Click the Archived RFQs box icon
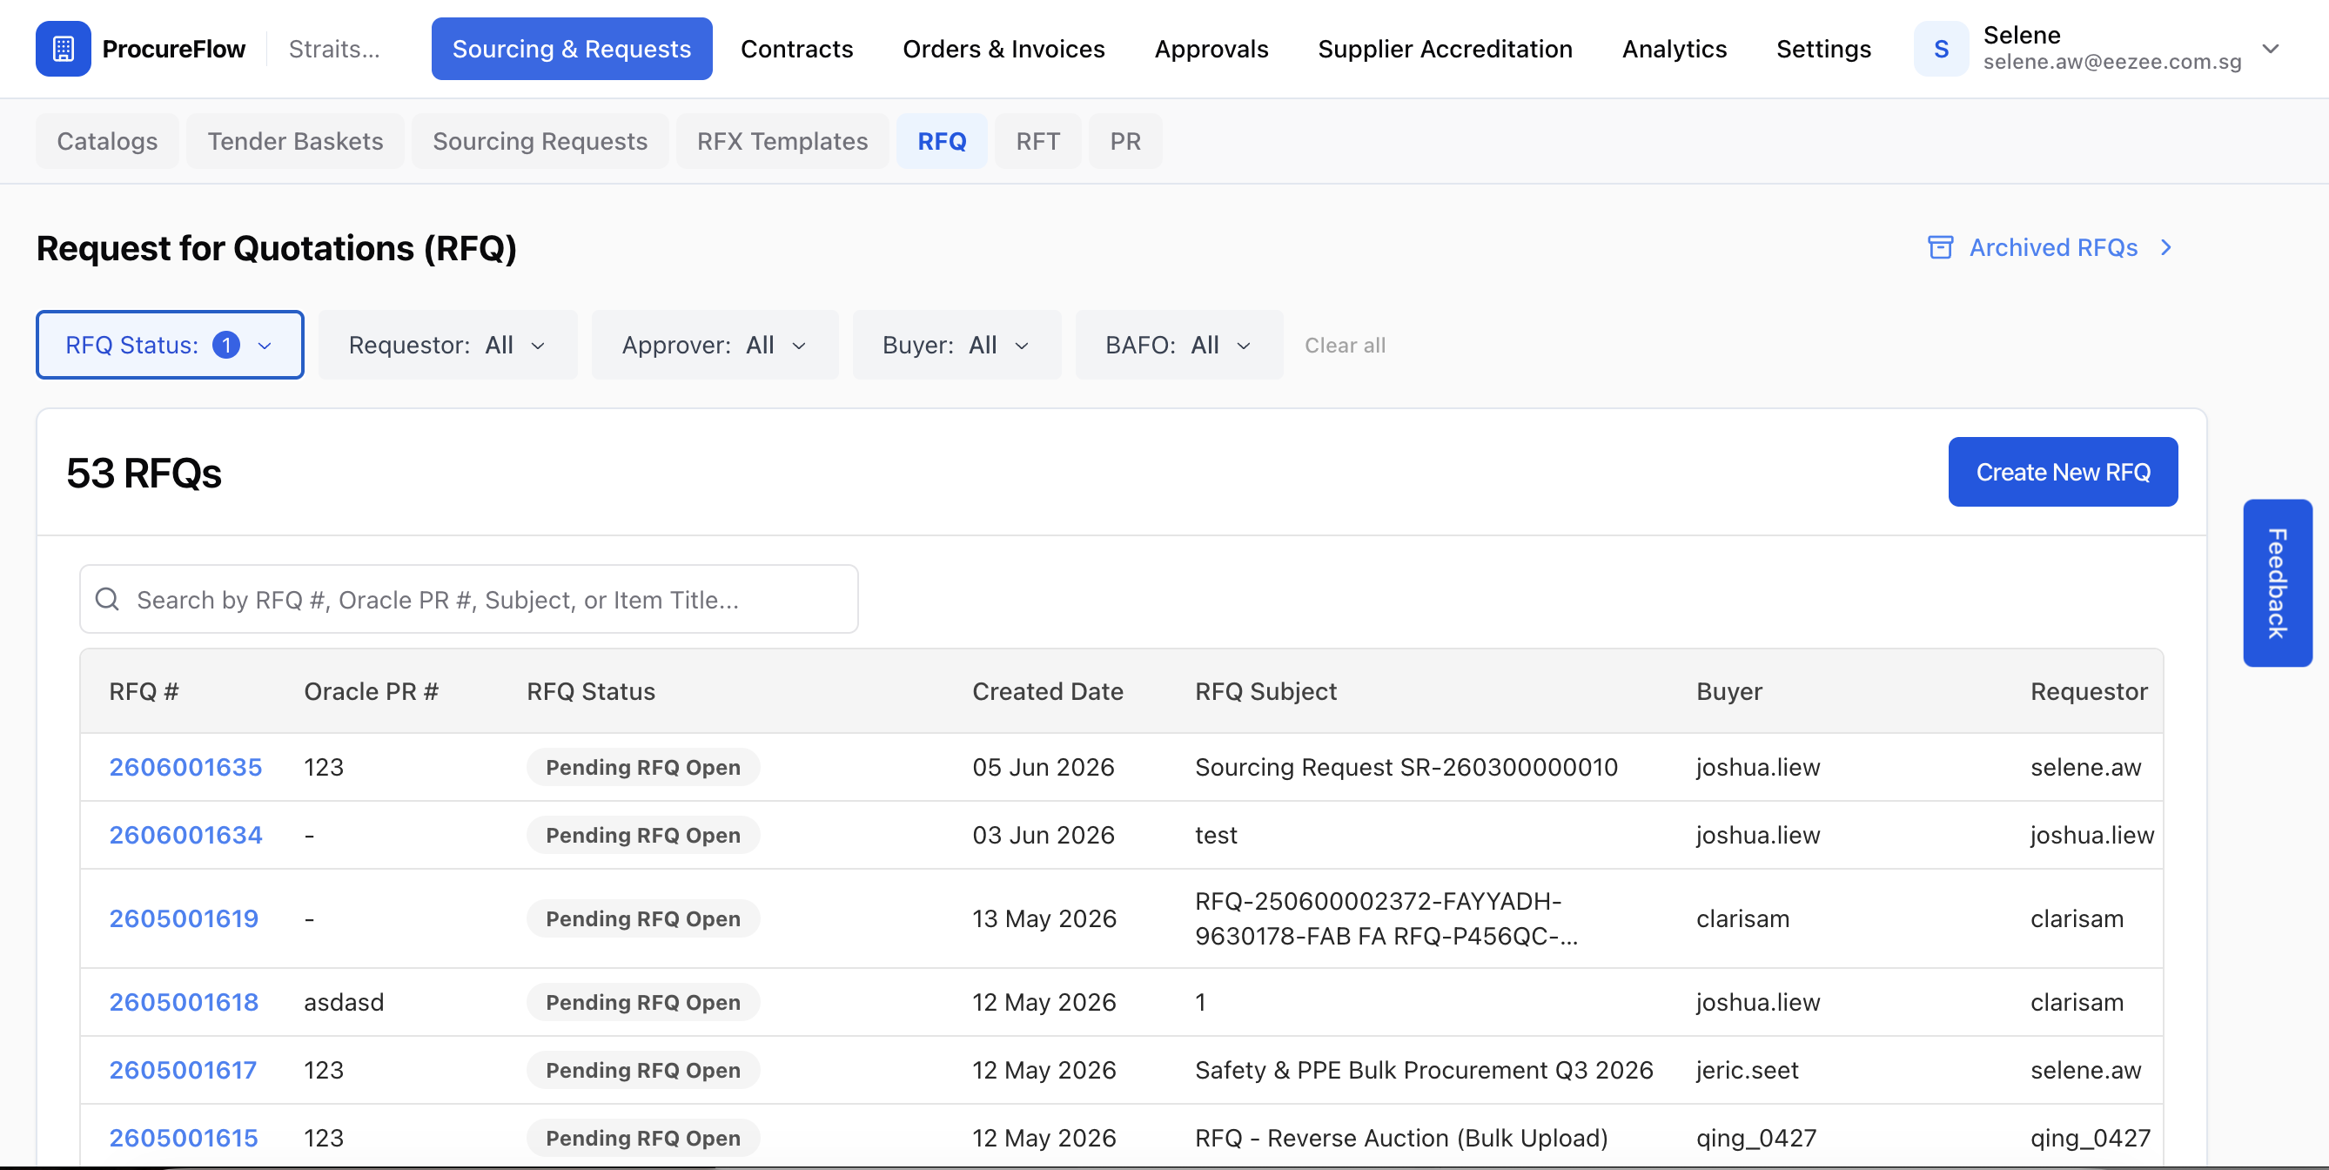Screen dimensions: 2329x1170 point(1940,248)
